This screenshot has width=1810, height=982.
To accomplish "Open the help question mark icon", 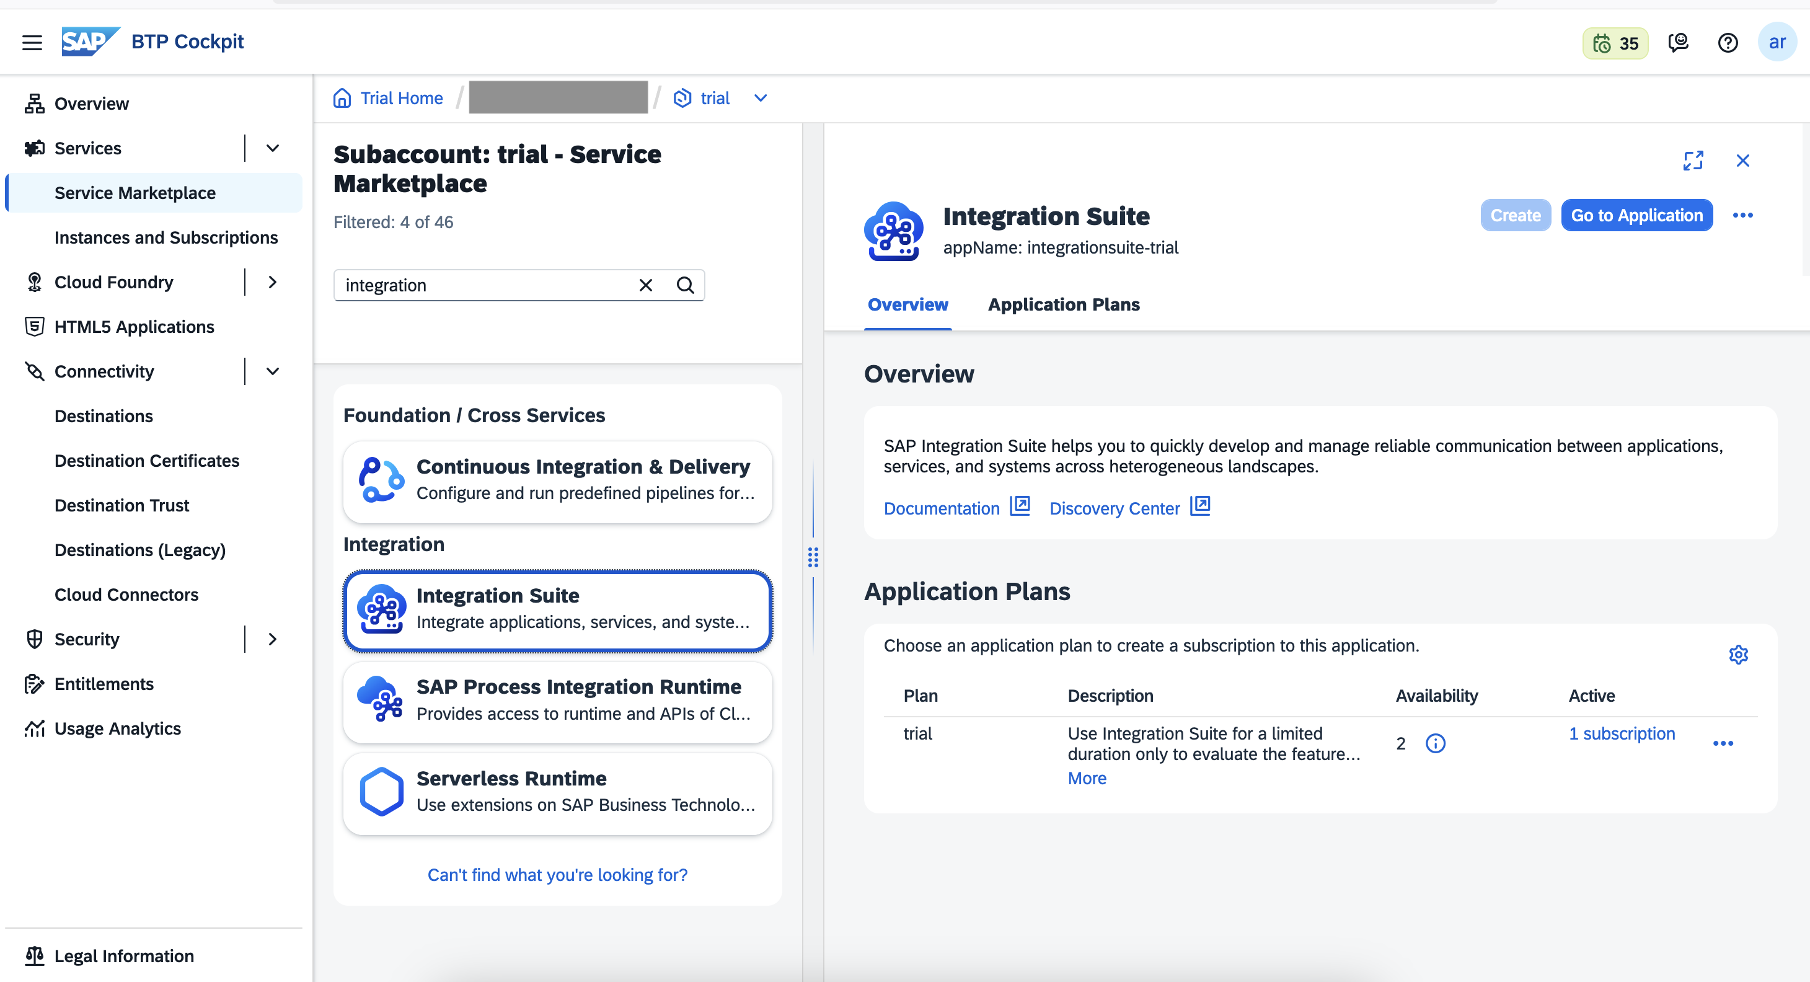I will (1727, 43).
